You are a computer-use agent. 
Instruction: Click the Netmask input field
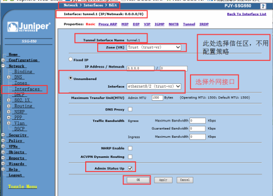point(174,68)
